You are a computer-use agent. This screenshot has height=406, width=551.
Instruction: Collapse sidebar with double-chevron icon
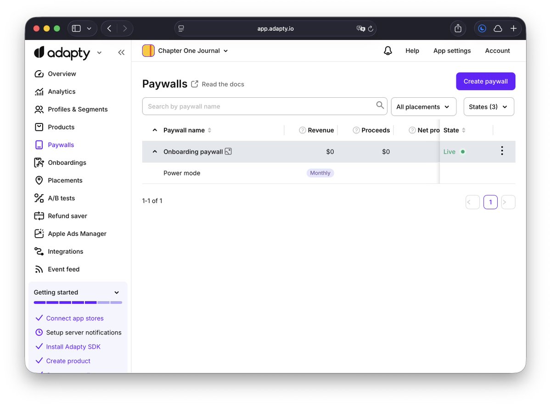coord(121,53)
